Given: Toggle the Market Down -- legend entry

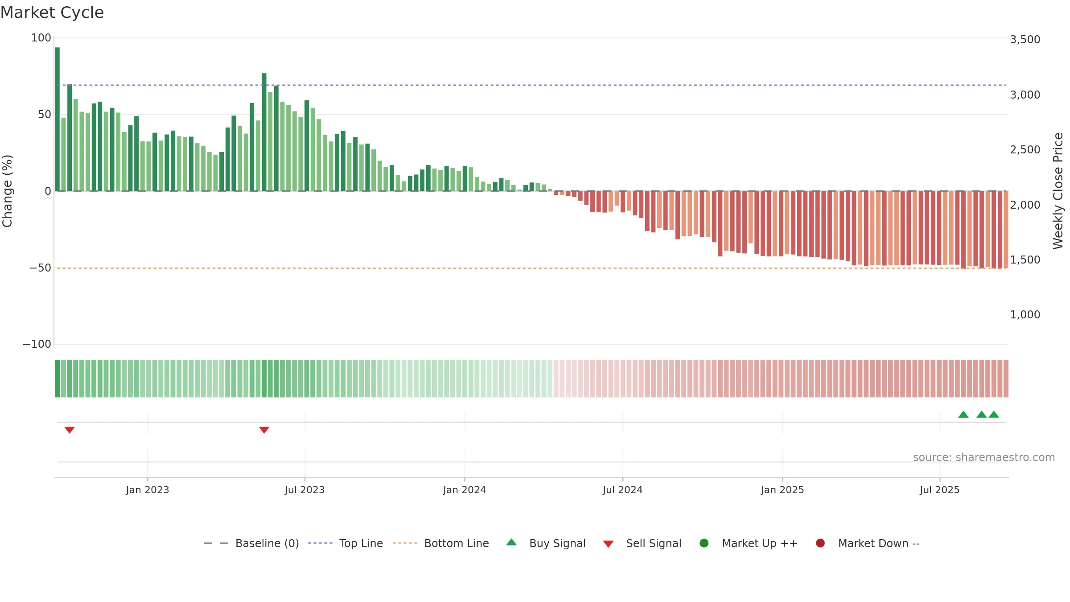Looking at the screenshot, I should pyautogui.click(x=868, y=543).
